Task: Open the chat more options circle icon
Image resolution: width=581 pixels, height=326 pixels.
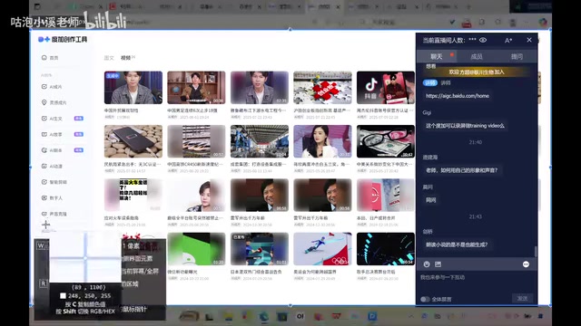Action: tap(526, 264)
